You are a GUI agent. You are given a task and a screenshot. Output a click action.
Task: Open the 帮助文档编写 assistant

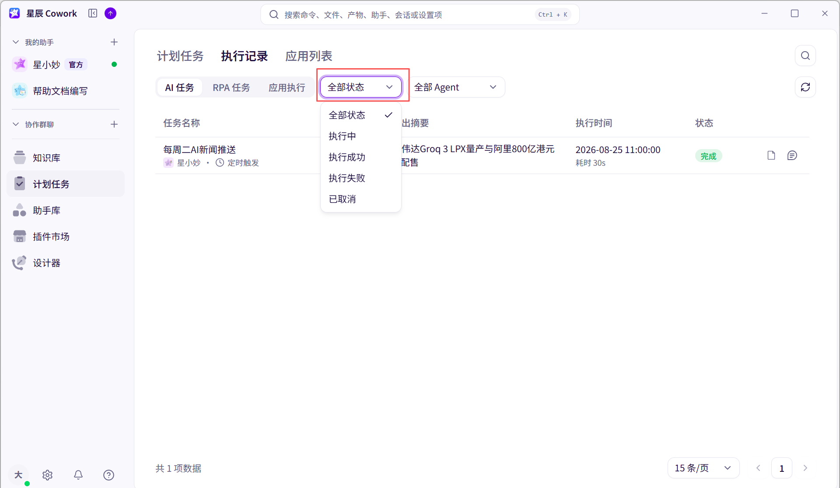tap(66, 91)
